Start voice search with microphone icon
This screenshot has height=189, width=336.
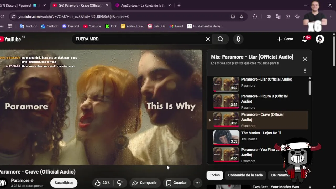[x=238, y=39]
